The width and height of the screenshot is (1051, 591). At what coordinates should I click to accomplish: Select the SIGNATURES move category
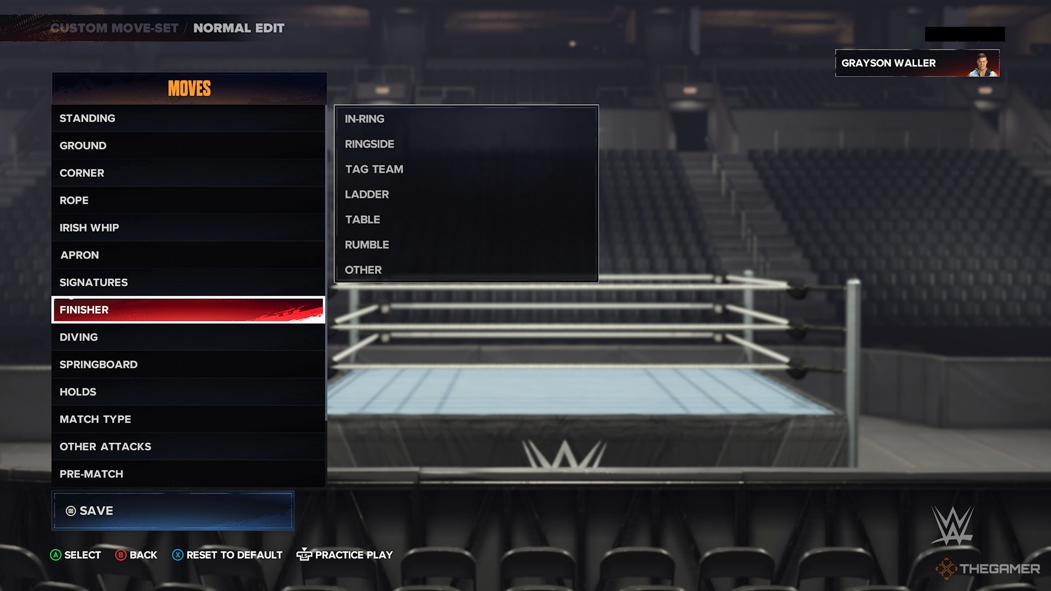[x=188, y=282]
